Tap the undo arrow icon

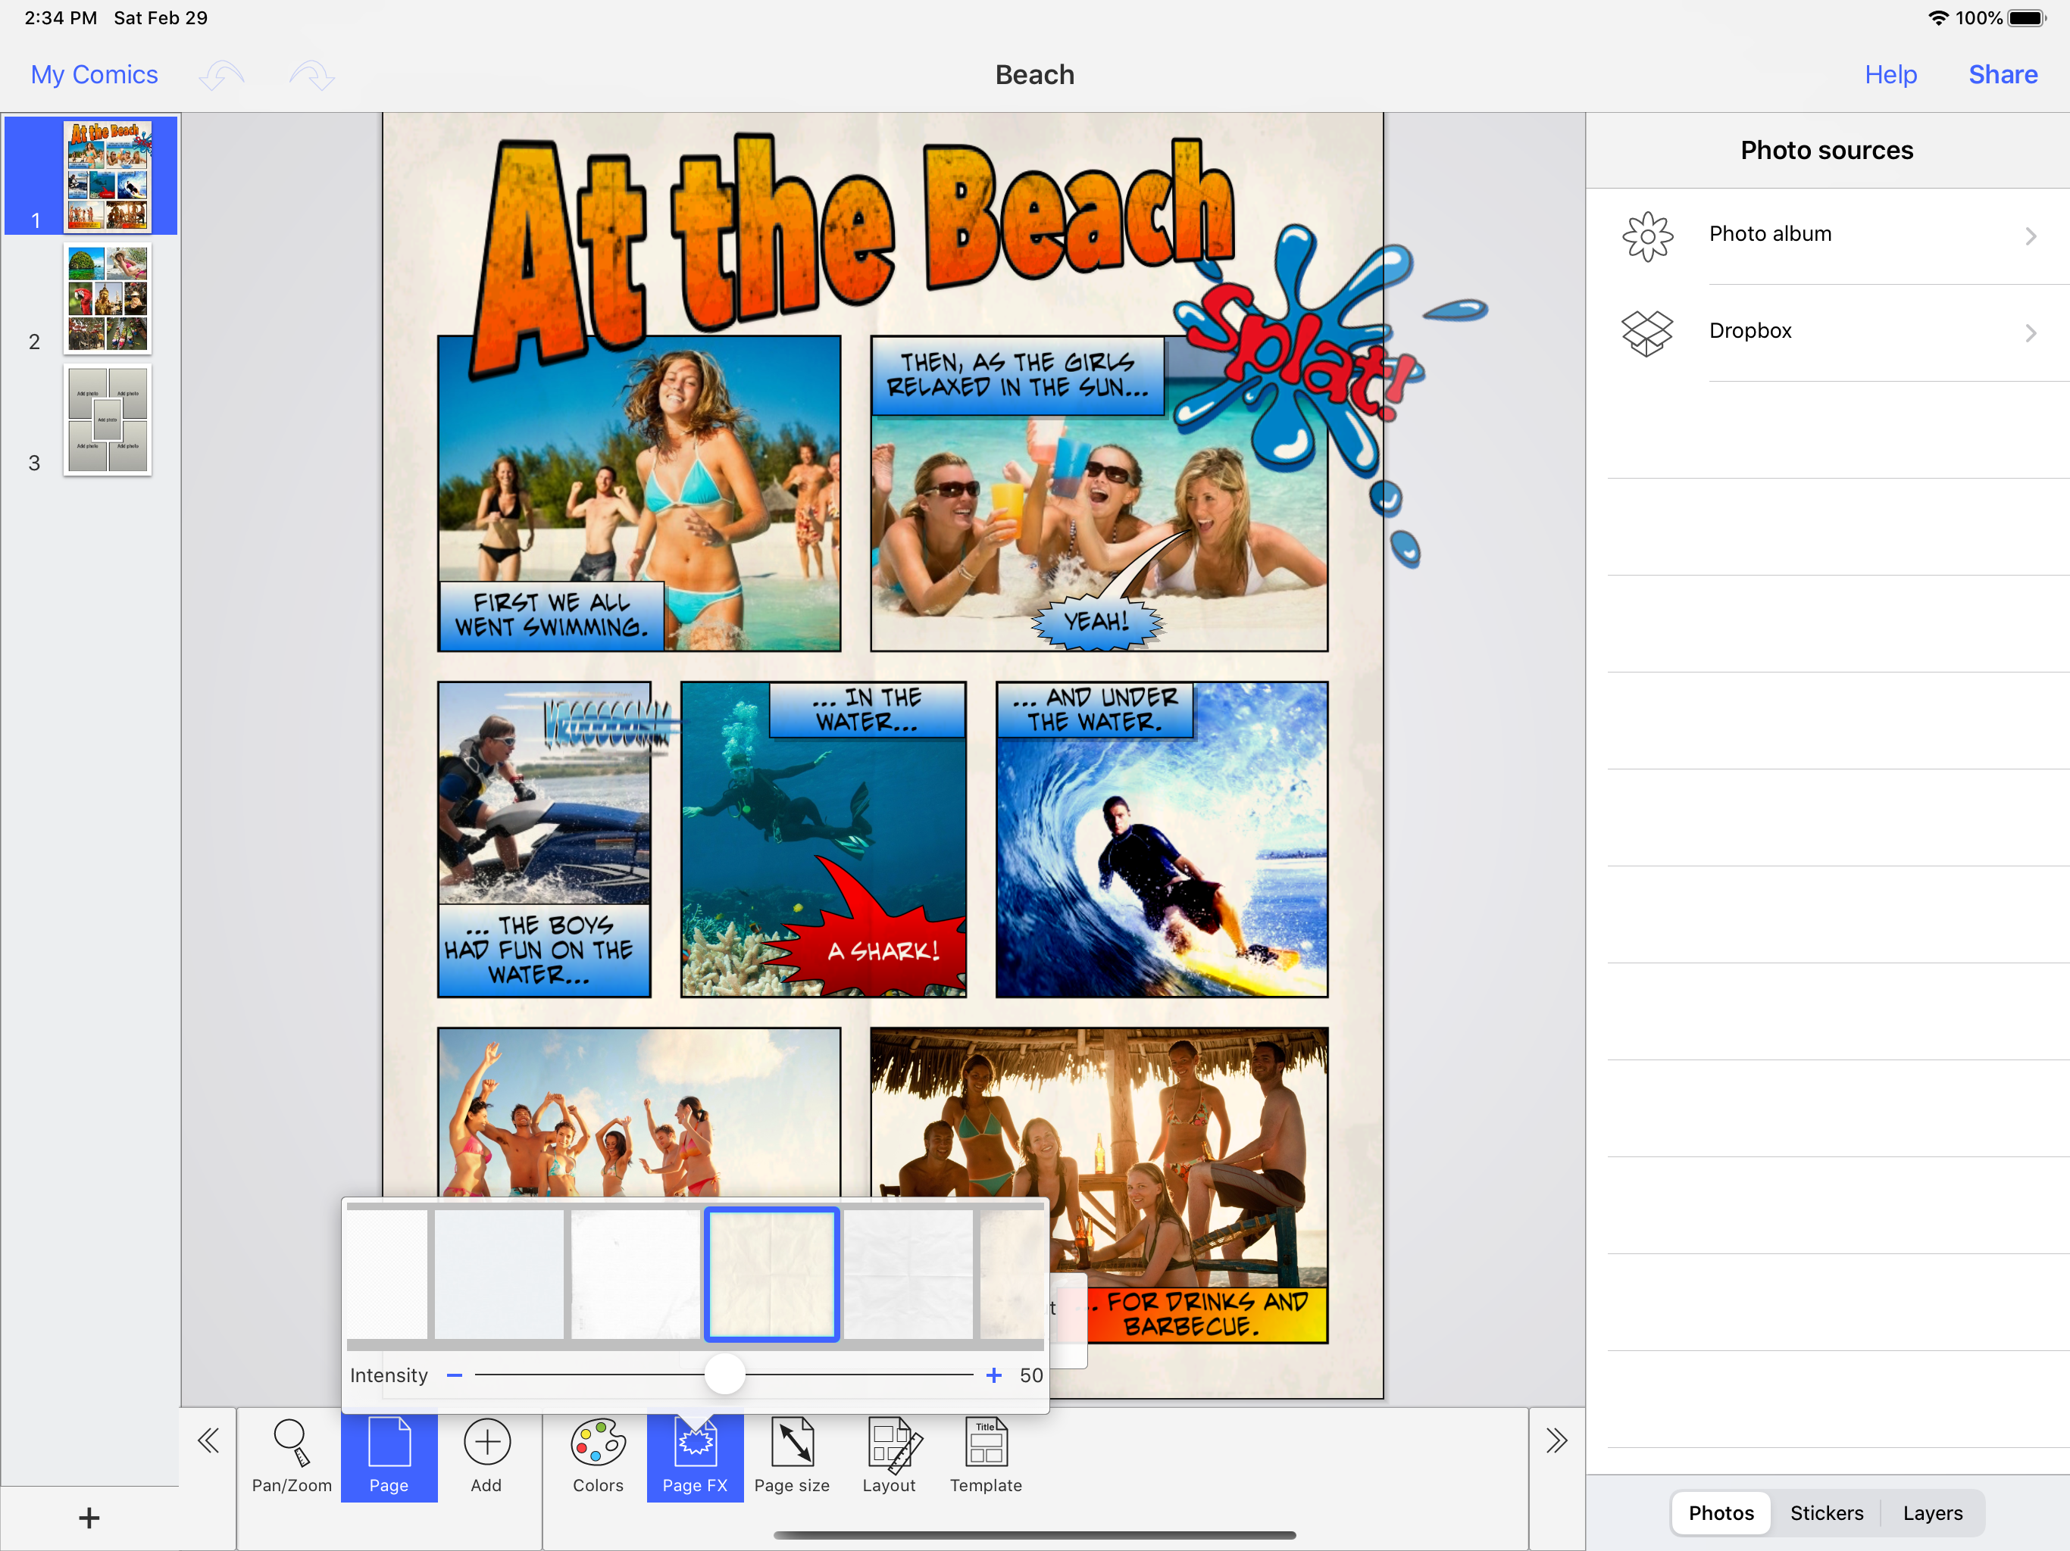tap(222, 75)
